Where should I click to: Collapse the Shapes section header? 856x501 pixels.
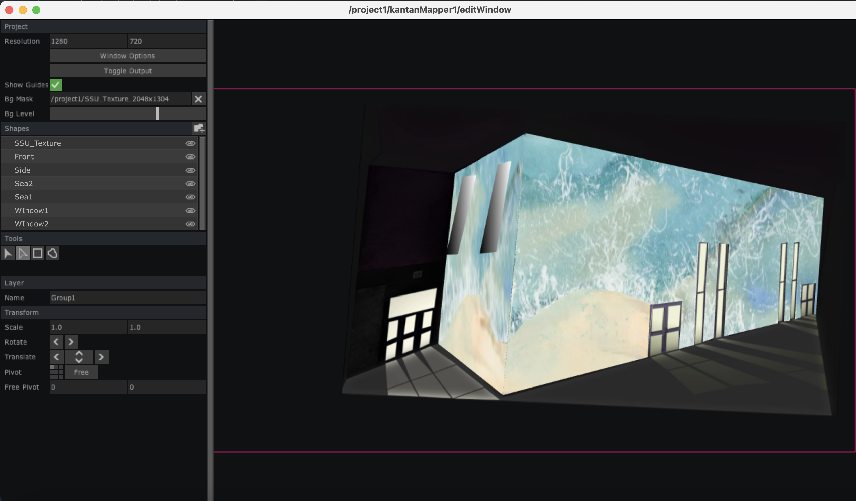[16, 128]
